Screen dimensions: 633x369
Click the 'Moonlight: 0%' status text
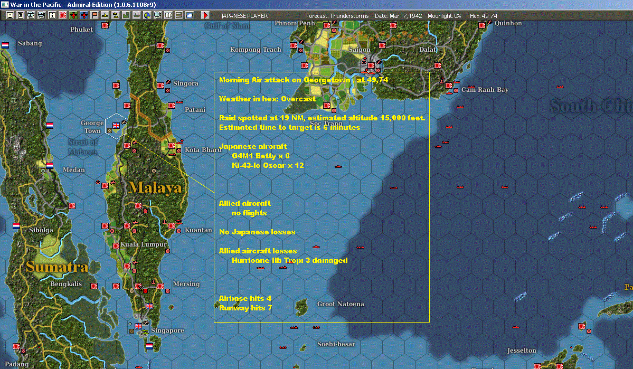coord(444,16)
